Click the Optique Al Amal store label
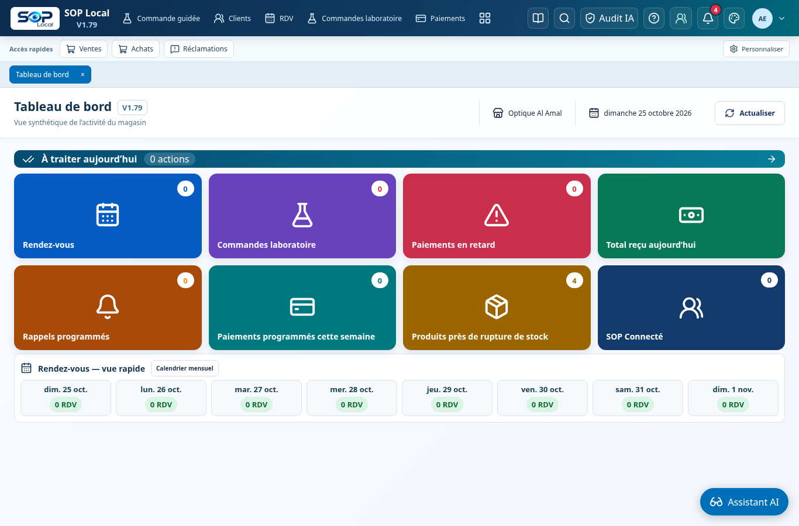 (527, 113)
